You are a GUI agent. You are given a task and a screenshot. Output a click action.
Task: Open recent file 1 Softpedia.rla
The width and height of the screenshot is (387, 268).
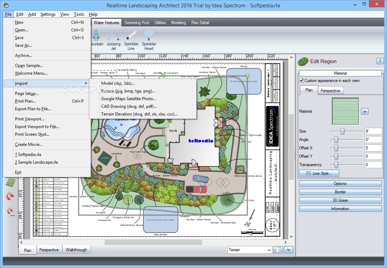click(47, 154)
